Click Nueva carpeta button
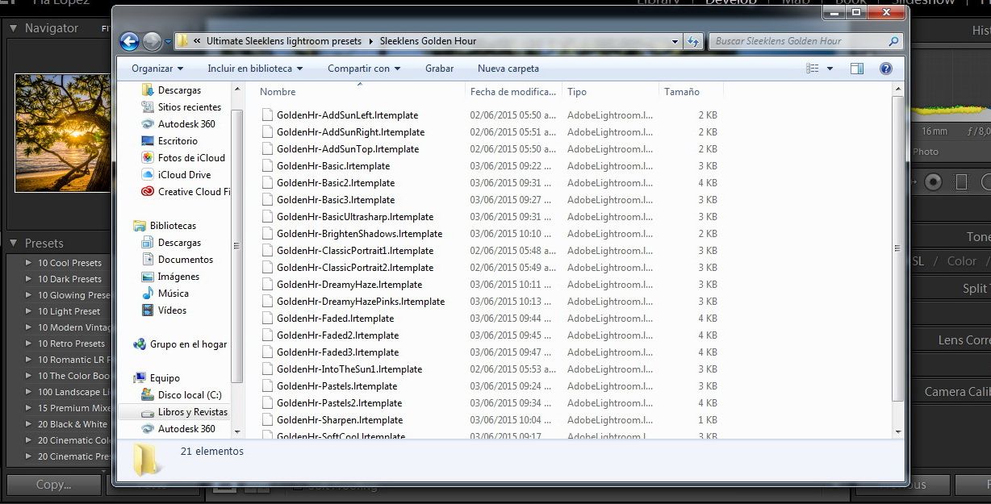The height and width of the screenshot is (504, 991). click(508, 69)
